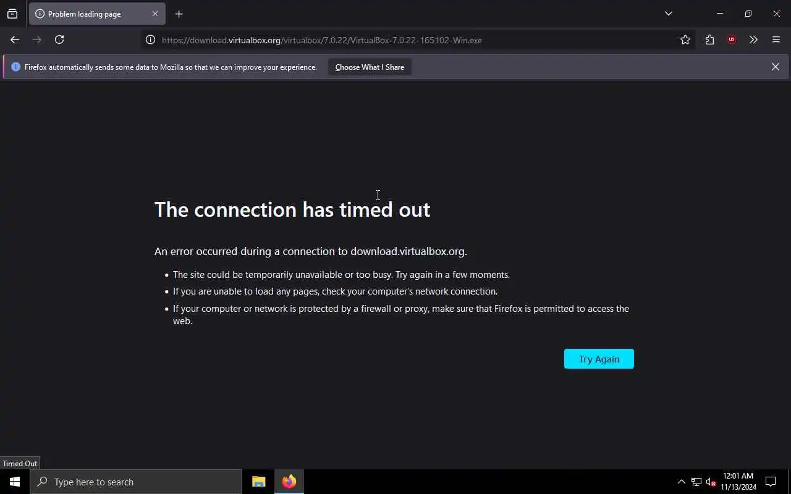Image resolution: width=791 pixels, height=494 pixels.
Task: Expand more tools overflow chevrons
Action: (x=753, y=40)
